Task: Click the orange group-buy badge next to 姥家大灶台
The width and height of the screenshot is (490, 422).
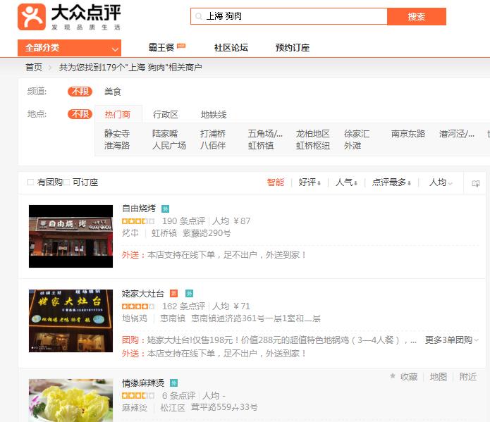Action: 173,293
